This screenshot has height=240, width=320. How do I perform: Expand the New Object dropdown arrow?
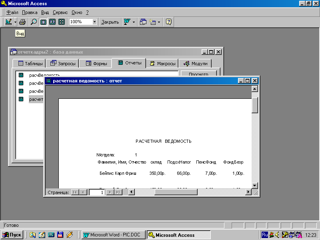click(x=159, y=22)
